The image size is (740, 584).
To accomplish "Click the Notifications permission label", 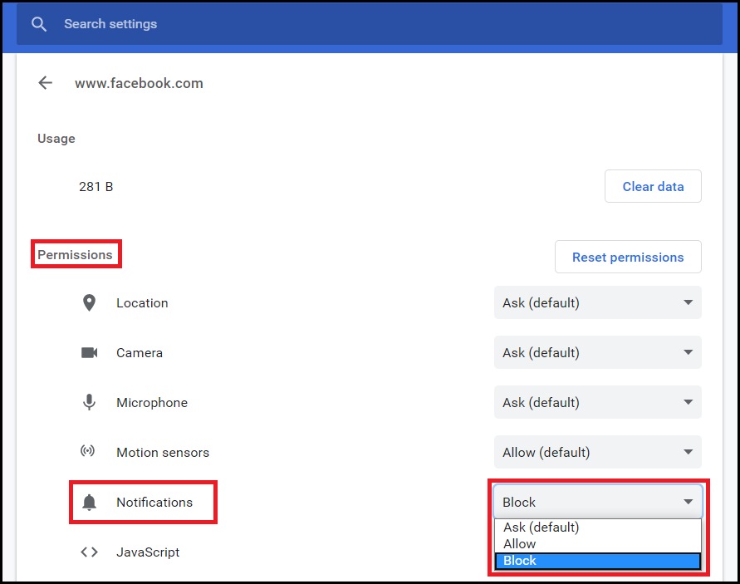I will [154, 503].
